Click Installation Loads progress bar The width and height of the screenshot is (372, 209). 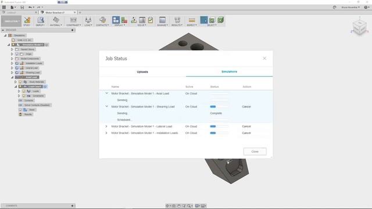219,133
